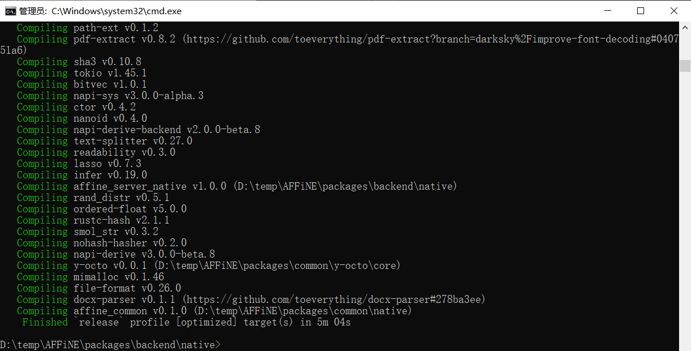Close the command prompt window
The image size is (691, 351).
[x=673, y=11]
